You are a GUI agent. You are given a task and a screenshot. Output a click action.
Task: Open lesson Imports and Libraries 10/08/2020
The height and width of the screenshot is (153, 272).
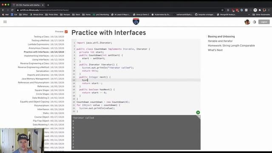(x=45, y=75)
